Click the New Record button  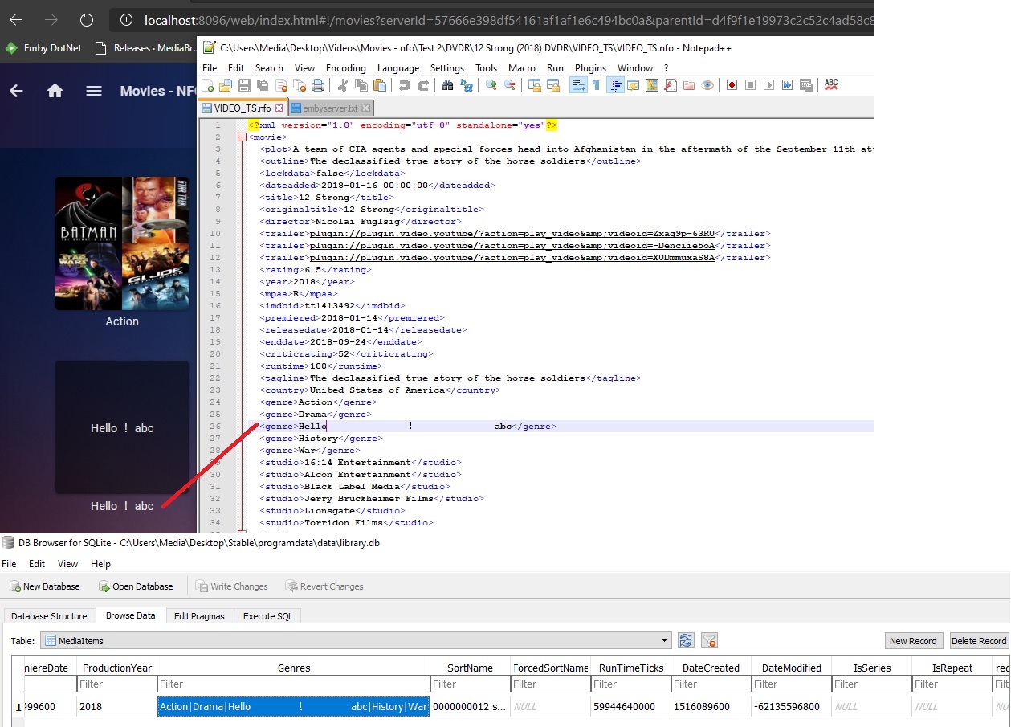pyautogui.click(x=913, y=640)
